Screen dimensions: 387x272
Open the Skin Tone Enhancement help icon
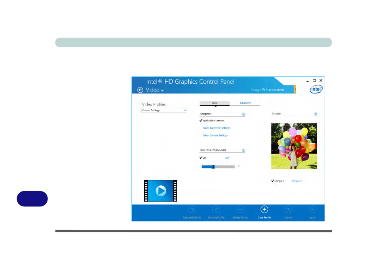(244, 151)
